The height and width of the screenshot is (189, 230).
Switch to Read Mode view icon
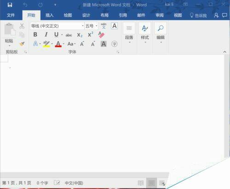(141, 183)
